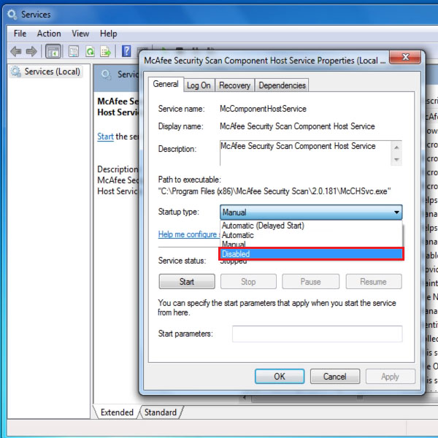
Task: Choose Automatic (Delayed Start) option
Action: (x=311, y=226)
